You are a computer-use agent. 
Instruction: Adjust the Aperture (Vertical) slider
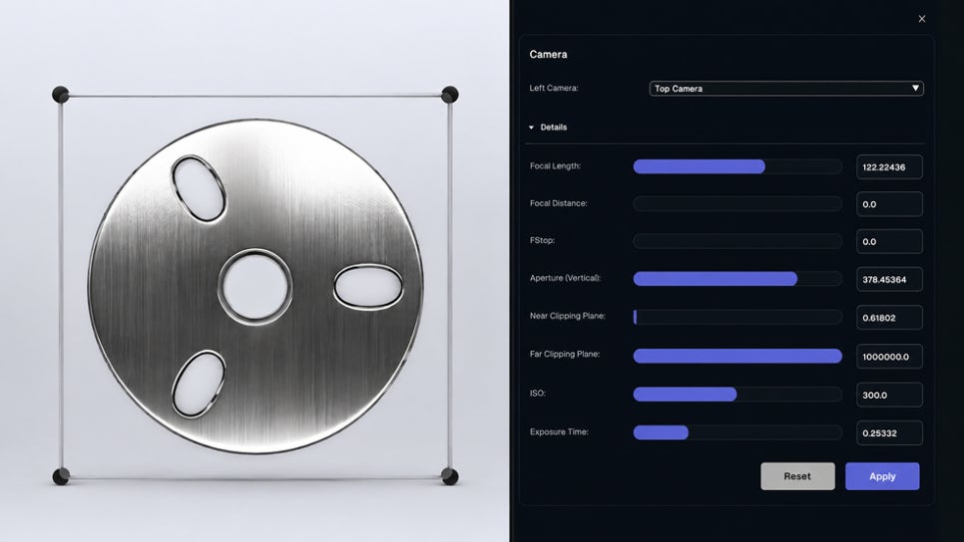tap(737, 279)
